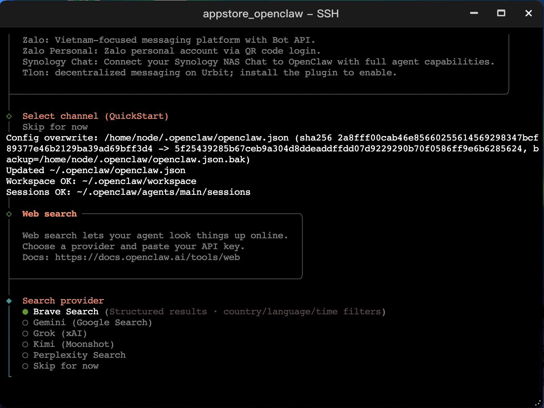
Task: Click the resize grip in the window corner
Action: tap(538, 403)
